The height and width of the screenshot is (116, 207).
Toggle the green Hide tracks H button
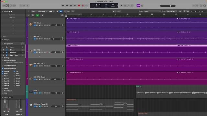point(38,15)
